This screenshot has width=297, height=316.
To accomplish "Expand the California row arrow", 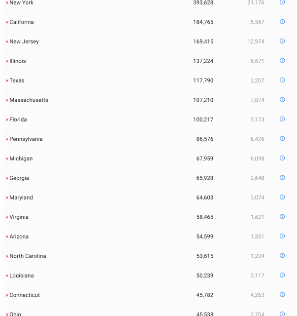I will [x=7, y=22].
